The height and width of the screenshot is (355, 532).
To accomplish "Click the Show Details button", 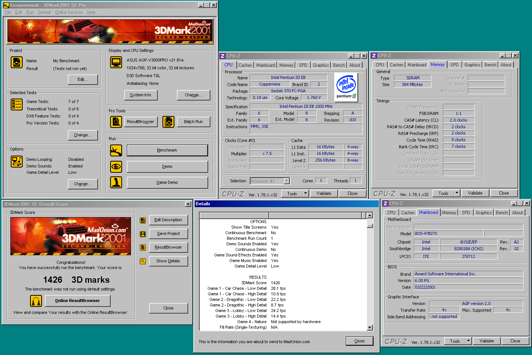I will pyautogui.click(x=168, y=261).
